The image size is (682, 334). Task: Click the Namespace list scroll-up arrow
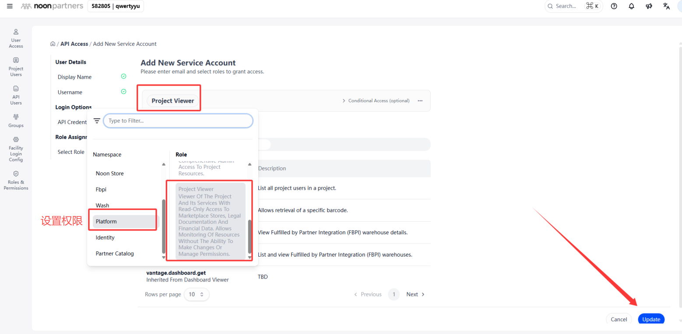point(164,164)
